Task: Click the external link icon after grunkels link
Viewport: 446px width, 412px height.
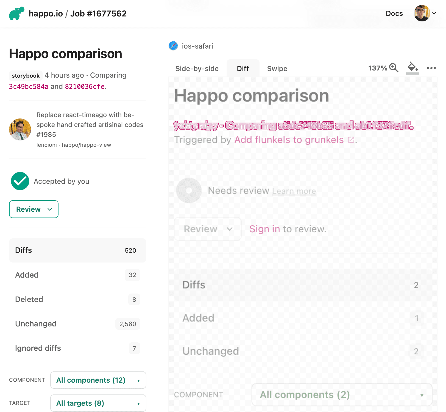Action: coord(351,140)
